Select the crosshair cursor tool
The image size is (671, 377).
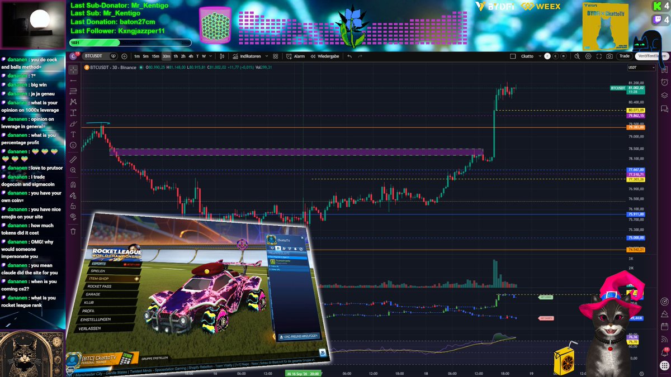(73, 69)
